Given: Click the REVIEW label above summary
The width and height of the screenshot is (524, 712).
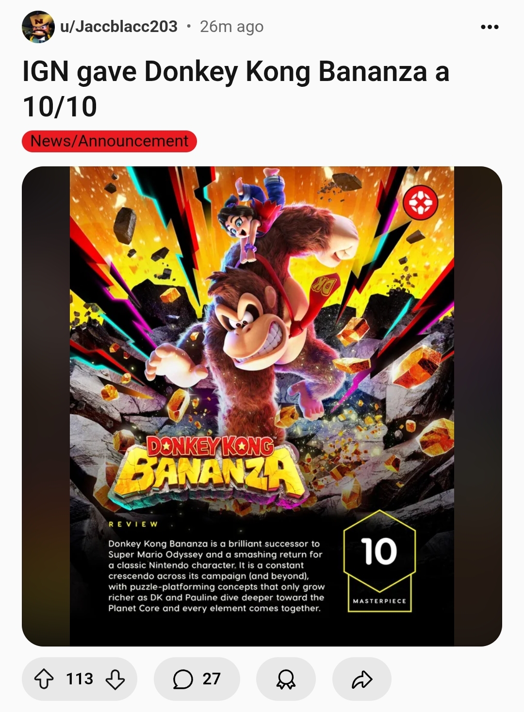Looking at the screenshot, I should [x=133, y=524].
